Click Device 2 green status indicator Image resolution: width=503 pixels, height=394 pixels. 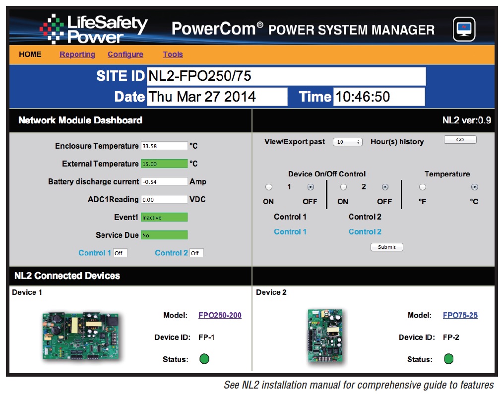coord(449,359)
